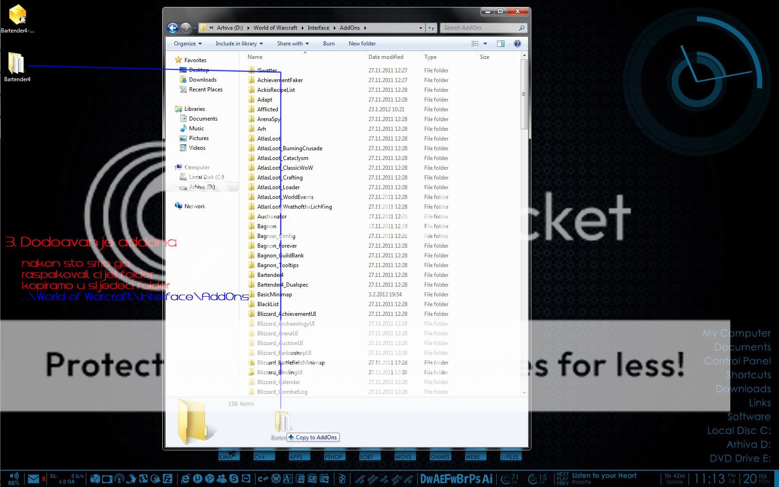Click World of Warcraft in address breadcrumb
Screen dimensions: 779x487
click(275, 28)
